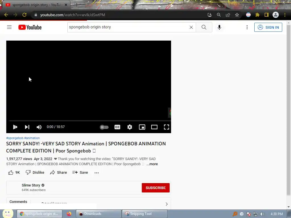Click the taskbar clock 4:30 PM
This screenshot has height=218, width=291.
277,214
